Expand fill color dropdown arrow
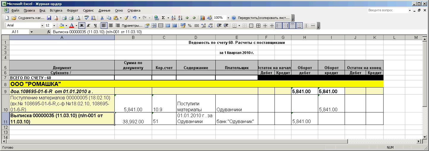 (x=66, y=26)
